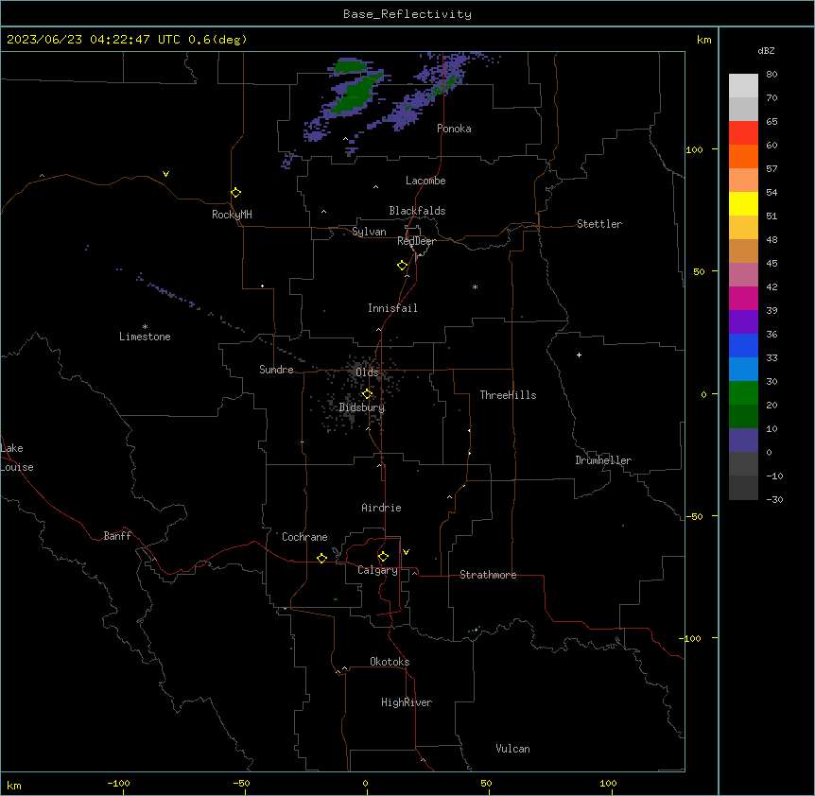The height and width of the screenshot is (796, 815).
Task: Click the 36 dBZ purple legend swatch
Action: (x=743, y=322)
